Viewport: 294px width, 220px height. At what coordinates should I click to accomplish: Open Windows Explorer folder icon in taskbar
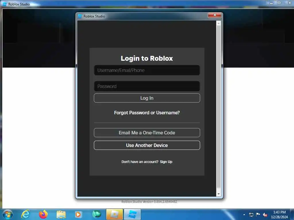click(61, 215)
